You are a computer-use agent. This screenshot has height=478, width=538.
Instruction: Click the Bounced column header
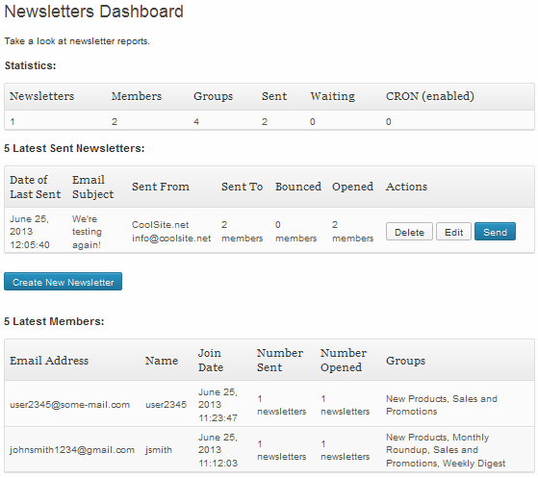coord(298,187)
